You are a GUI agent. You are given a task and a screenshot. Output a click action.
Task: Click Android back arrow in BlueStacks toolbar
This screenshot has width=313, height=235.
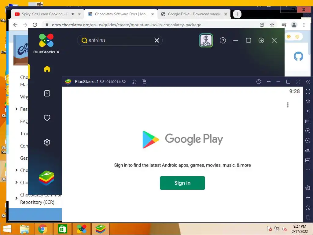(308, 198)
